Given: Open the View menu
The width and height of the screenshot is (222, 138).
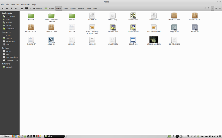Looking at the screenshot, I should [x=13, y=4].
